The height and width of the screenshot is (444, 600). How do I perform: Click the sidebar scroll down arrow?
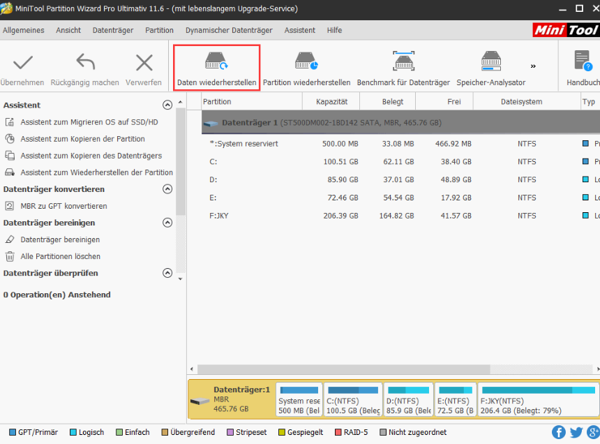click(180, 279)
